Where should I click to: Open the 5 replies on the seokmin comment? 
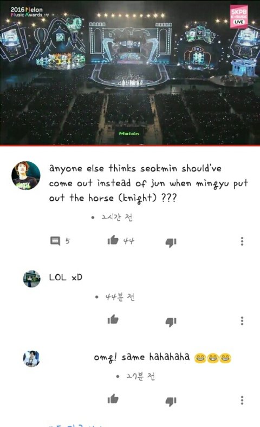(x=55, y=241)
